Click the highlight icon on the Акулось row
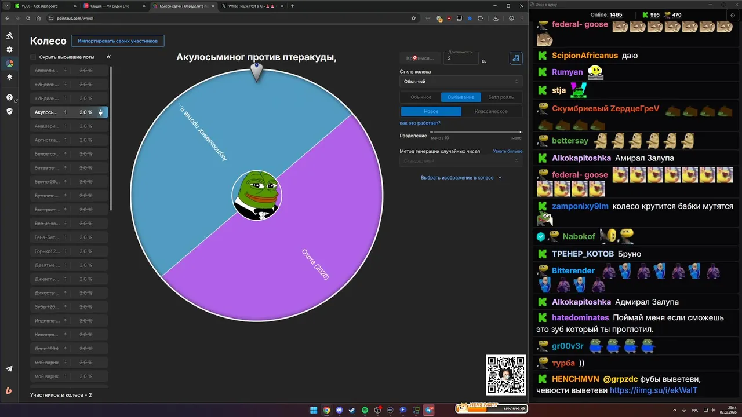 pyautogui.click(x=100, y=113)
